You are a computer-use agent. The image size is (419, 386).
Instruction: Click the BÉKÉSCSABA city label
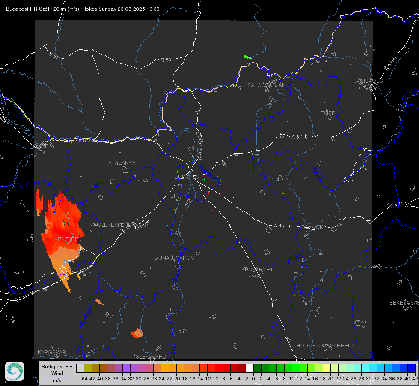(x=404, y=303)
